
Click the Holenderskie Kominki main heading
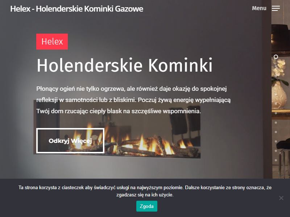point(124,65)
